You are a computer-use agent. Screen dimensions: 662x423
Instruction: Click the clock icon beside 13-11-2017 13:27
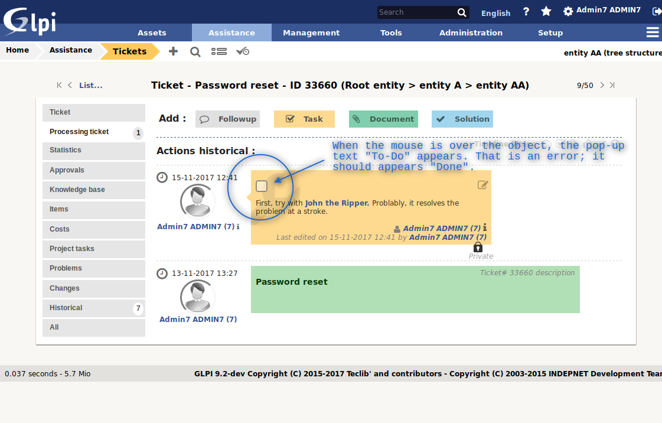coord(162,274)
